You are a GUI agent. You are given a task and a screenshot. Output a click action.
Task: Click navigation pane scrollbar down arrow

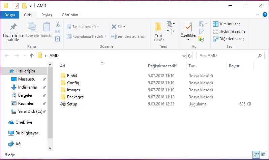click(50, 148)
